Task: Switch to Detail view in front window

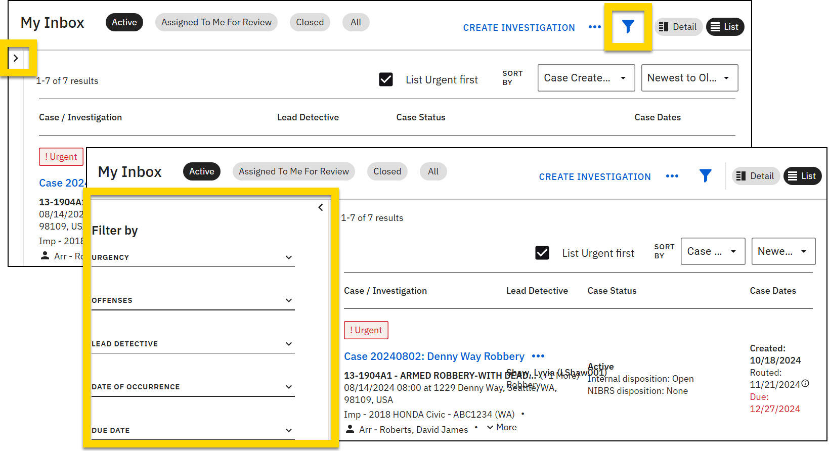Action: pyautogui.click(x=756, y=176)
